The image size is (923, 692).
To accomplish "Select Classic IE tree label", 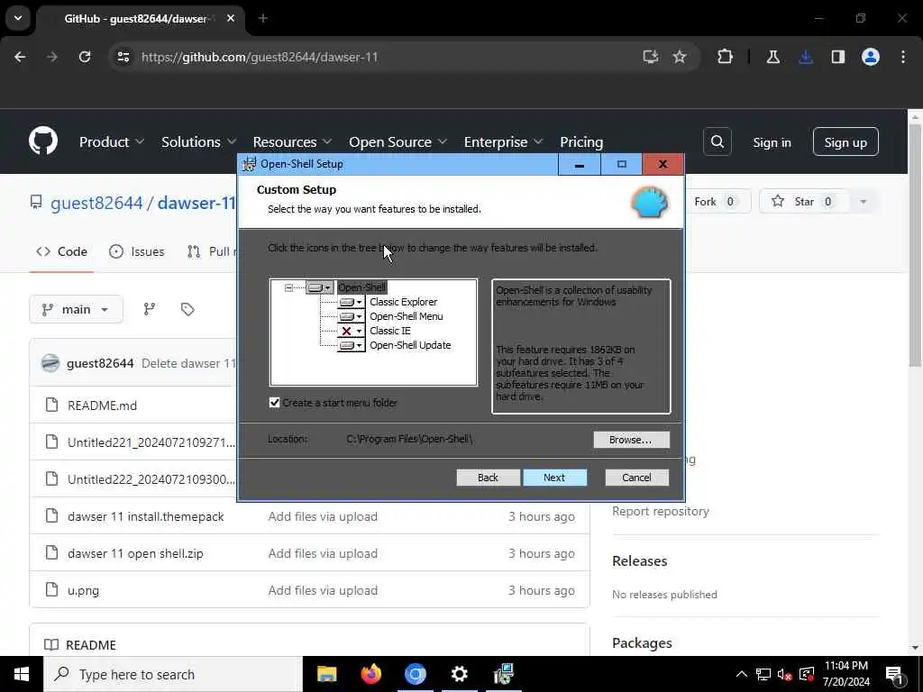I will click(389, 331).
